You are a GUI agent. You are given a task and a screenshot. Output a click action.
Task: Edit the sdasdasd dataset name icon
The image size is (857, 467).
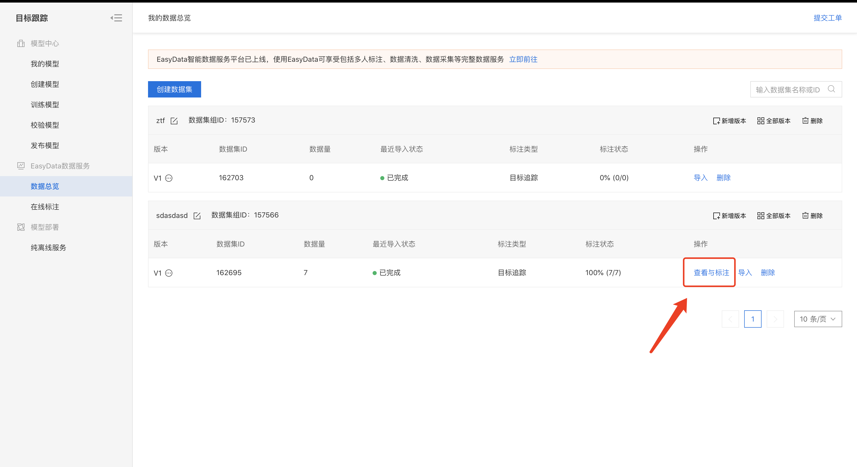point(197,216)
